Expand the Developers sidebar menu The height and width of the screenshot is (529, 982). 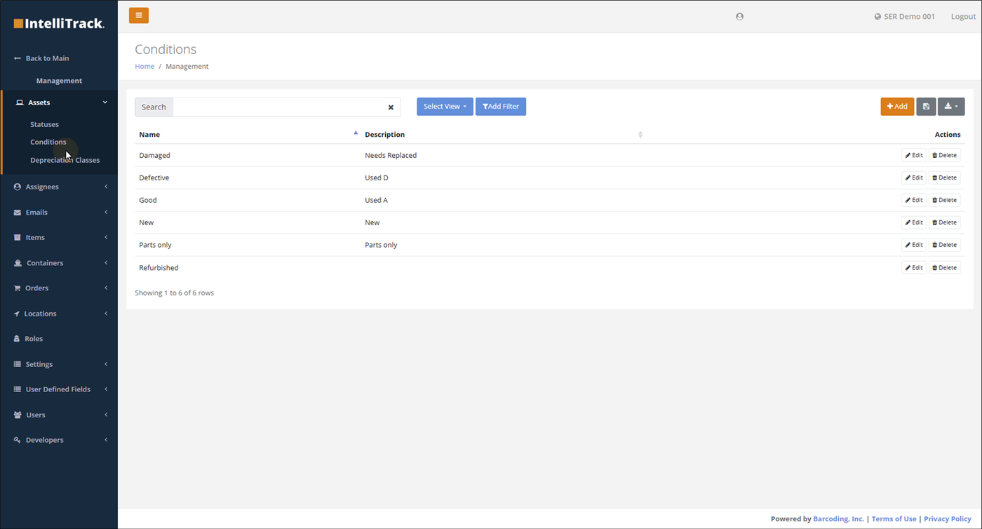point(60,440)
